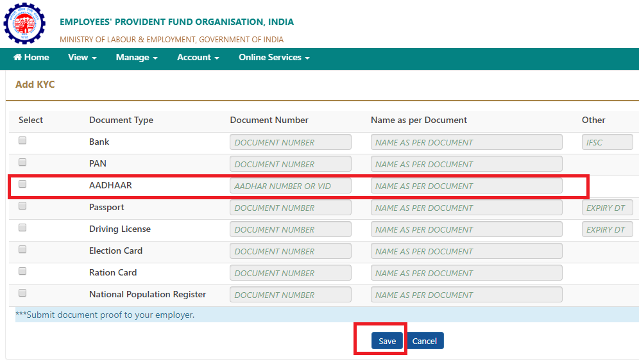Click the Ministry of Labour & Employment subtitle
639x362 pixels.
[x=171, y=40]
